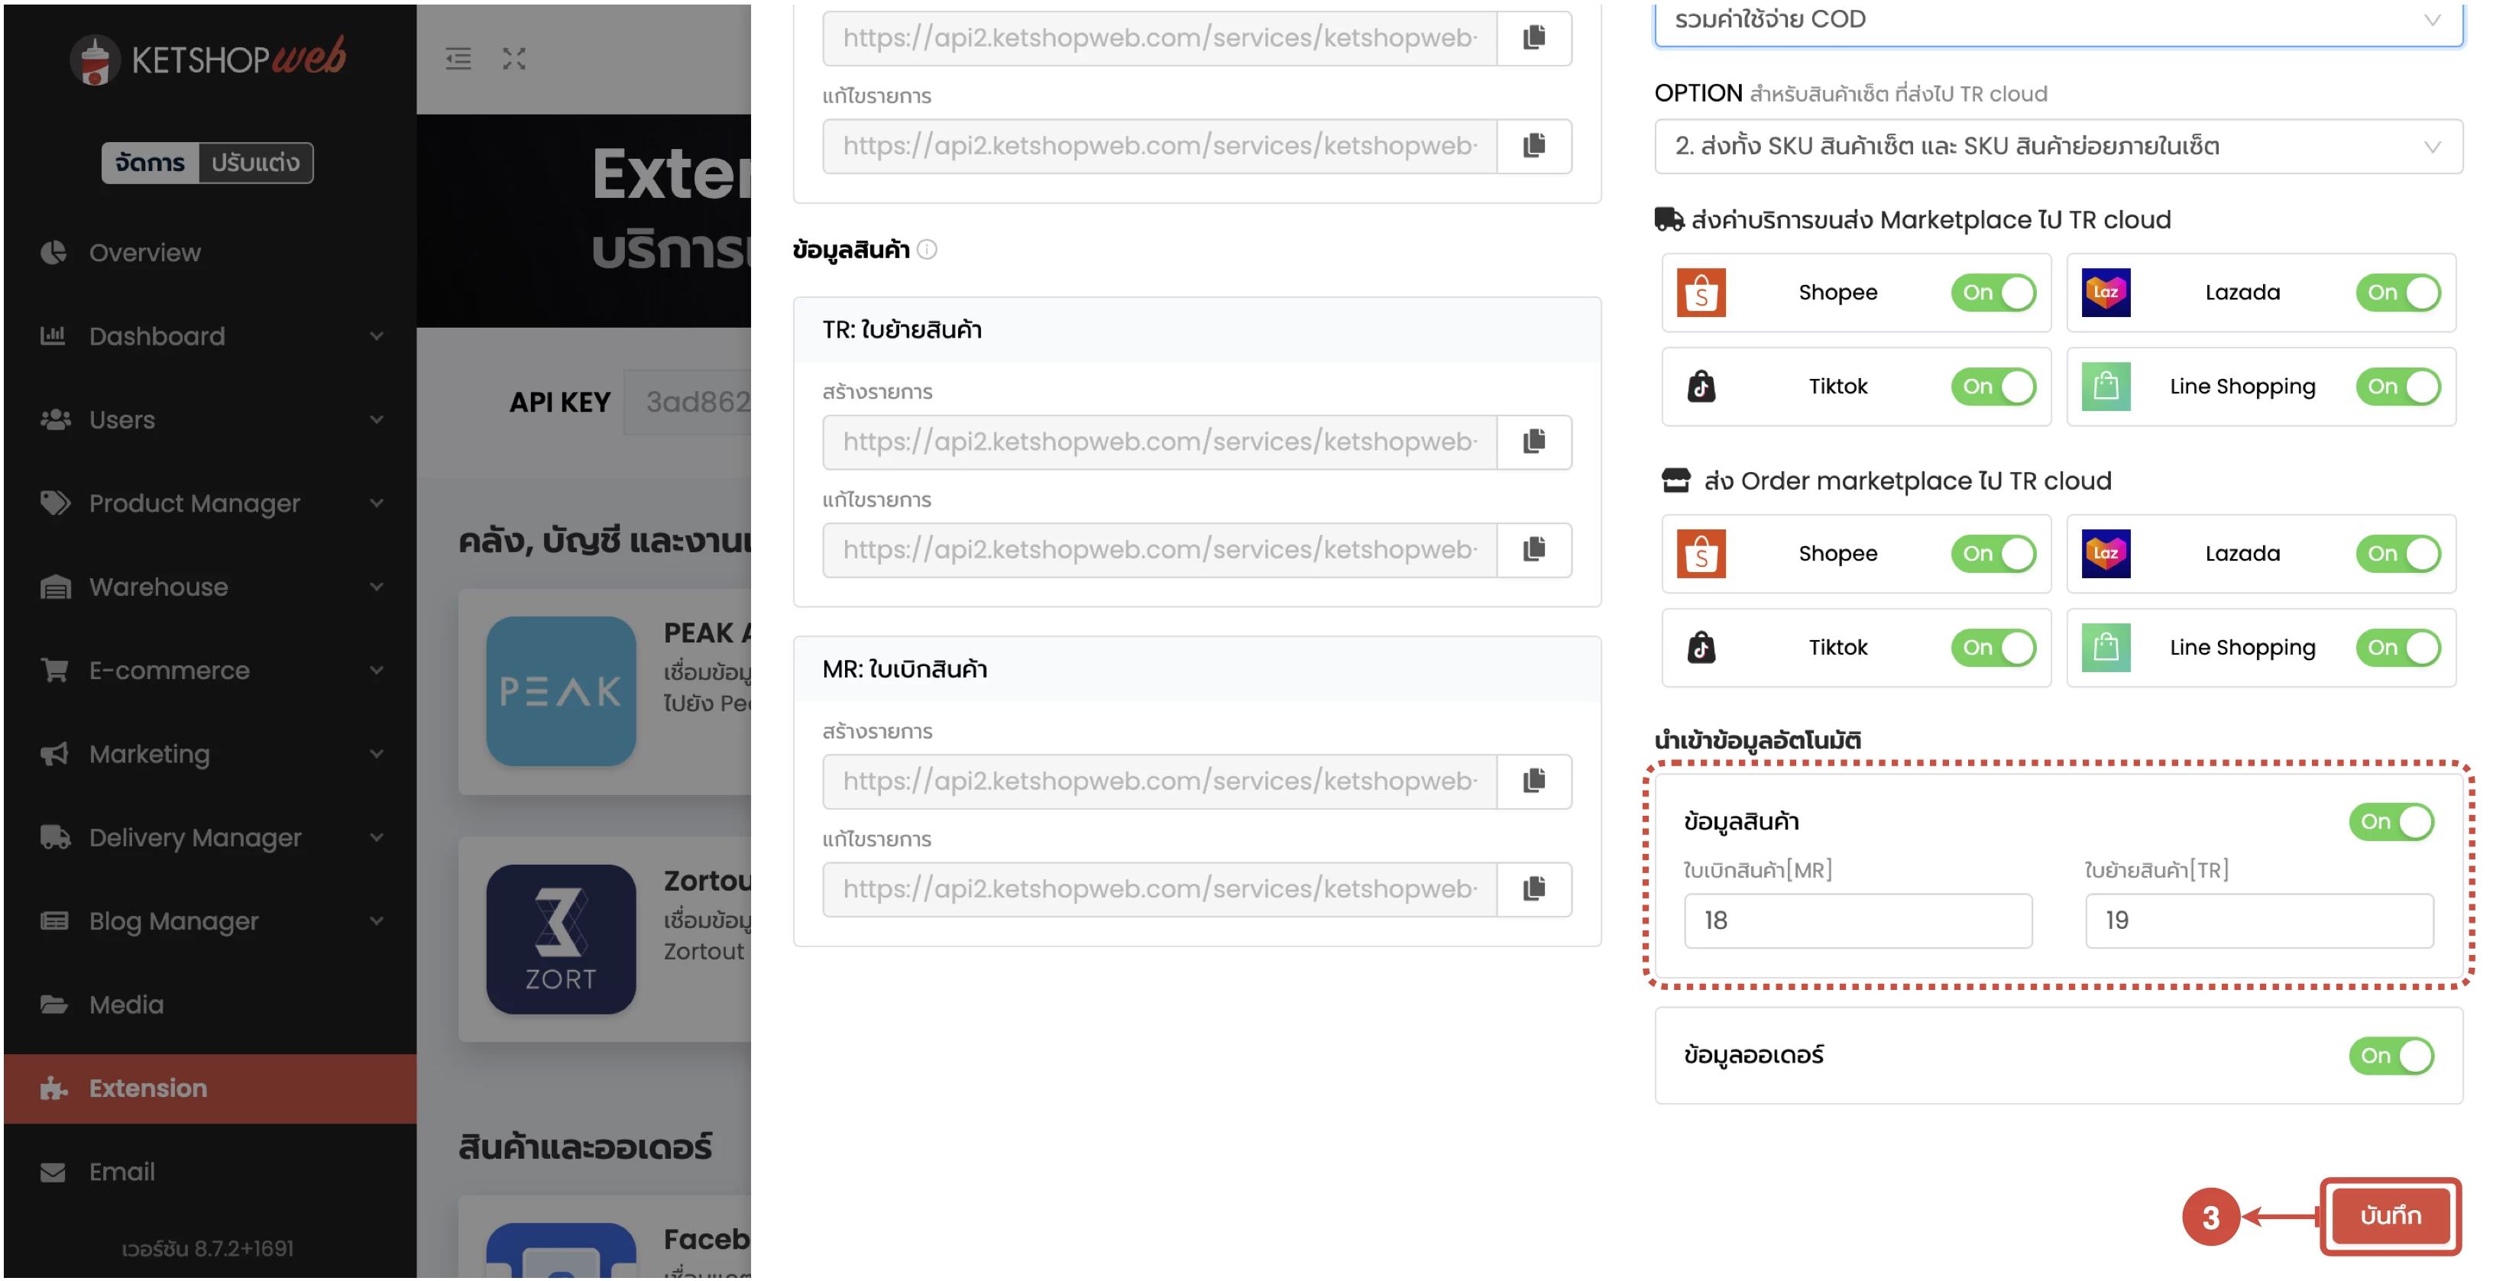The image size is (2493, 1281).
Task: Switch to the ปรับแต่ง tab
Action: point(255,163)
